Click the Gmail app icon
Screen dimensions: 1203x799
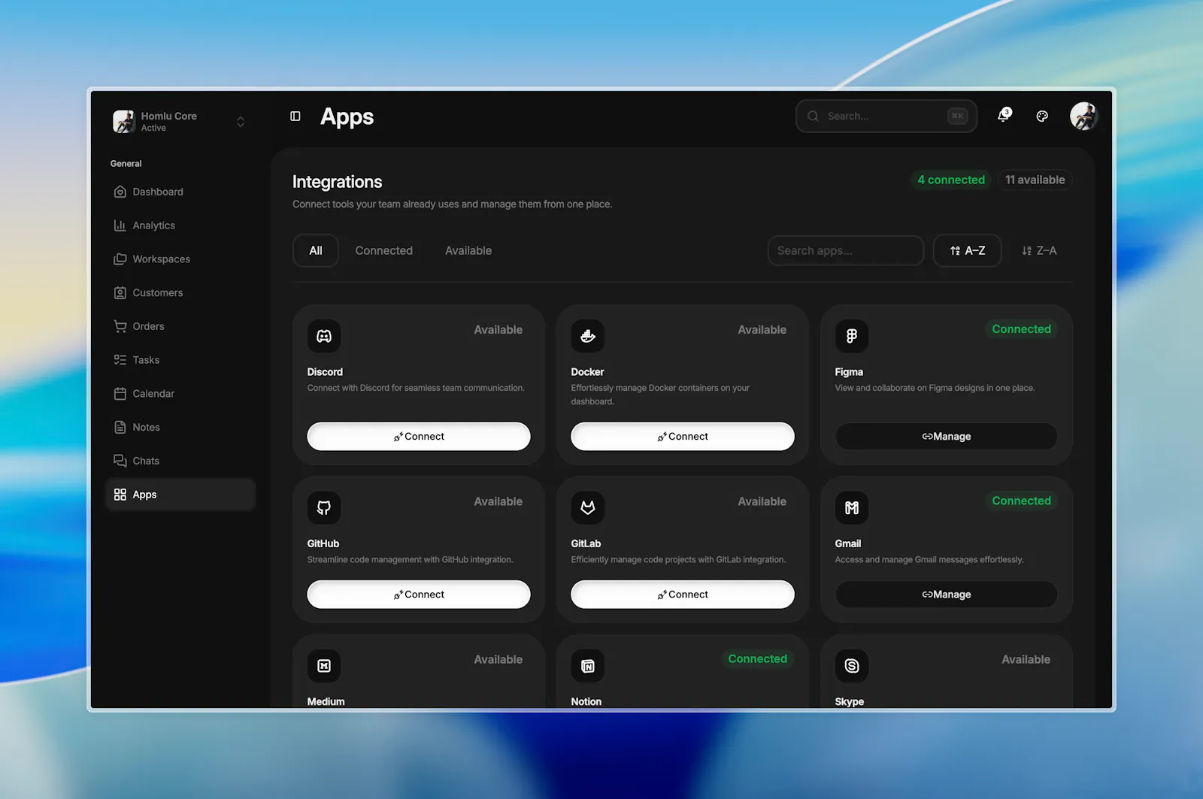pyautogui.click(x=852, y=508)
